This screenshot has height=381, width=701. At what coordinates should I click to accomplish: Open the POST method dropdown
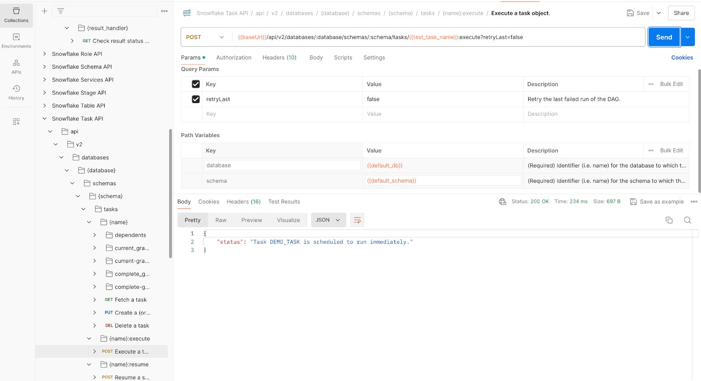pos(205,37)
